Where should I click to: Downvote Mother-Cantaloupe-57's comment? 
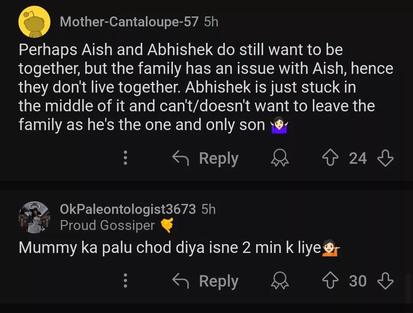pyautogui.click(x=385, y=158)
